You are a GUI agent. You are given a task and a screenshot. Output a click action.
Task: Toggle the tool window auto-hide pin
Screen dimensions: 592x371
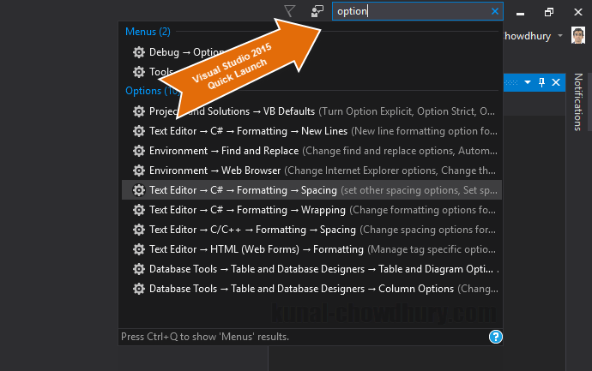pyautogui.click(x=541, y=82)
